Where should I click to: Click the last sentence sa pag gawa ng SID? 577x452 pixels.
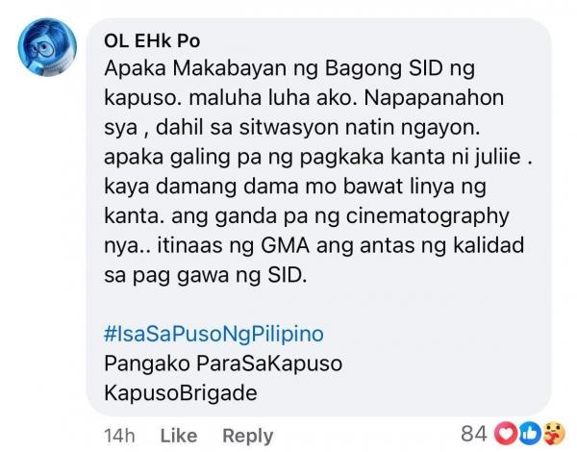point(206,275)
